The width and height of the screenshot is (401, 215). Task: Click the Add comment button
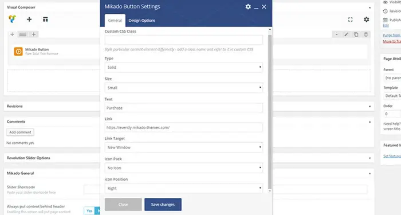(x=20, y=132)
